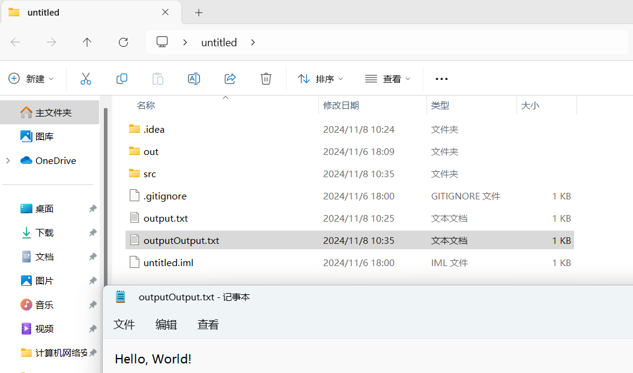Unpin 下载 using its pin icon
The image size is (633, 373).
coord(93,232)
